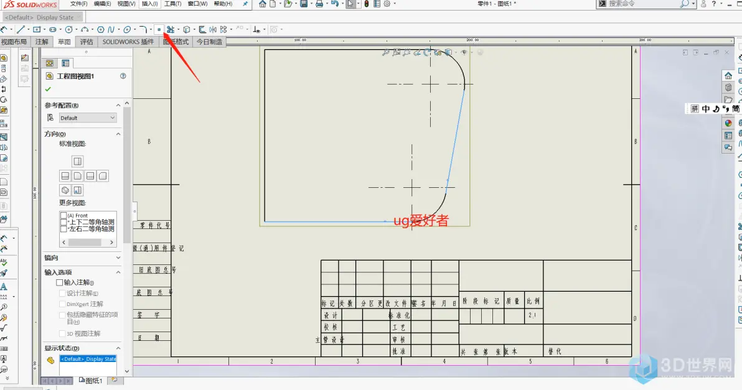Collapse the 输入选项 section
The width and height of the screenshot is (742, 390).
click(118, 272)
